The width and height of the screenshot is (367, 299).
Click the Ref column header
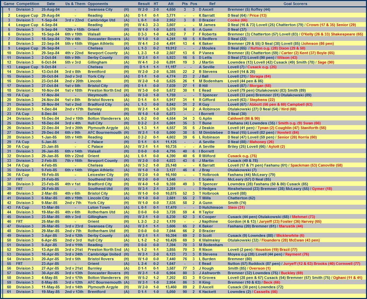[x=212, y=4]
